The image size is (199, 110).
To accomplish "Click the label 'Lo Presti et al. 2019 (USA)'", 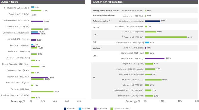I will pyautogui.click(x=18, y=27).
